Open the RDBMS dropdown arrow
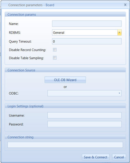Screen dimensions: 130x163 tap(119, 32)
